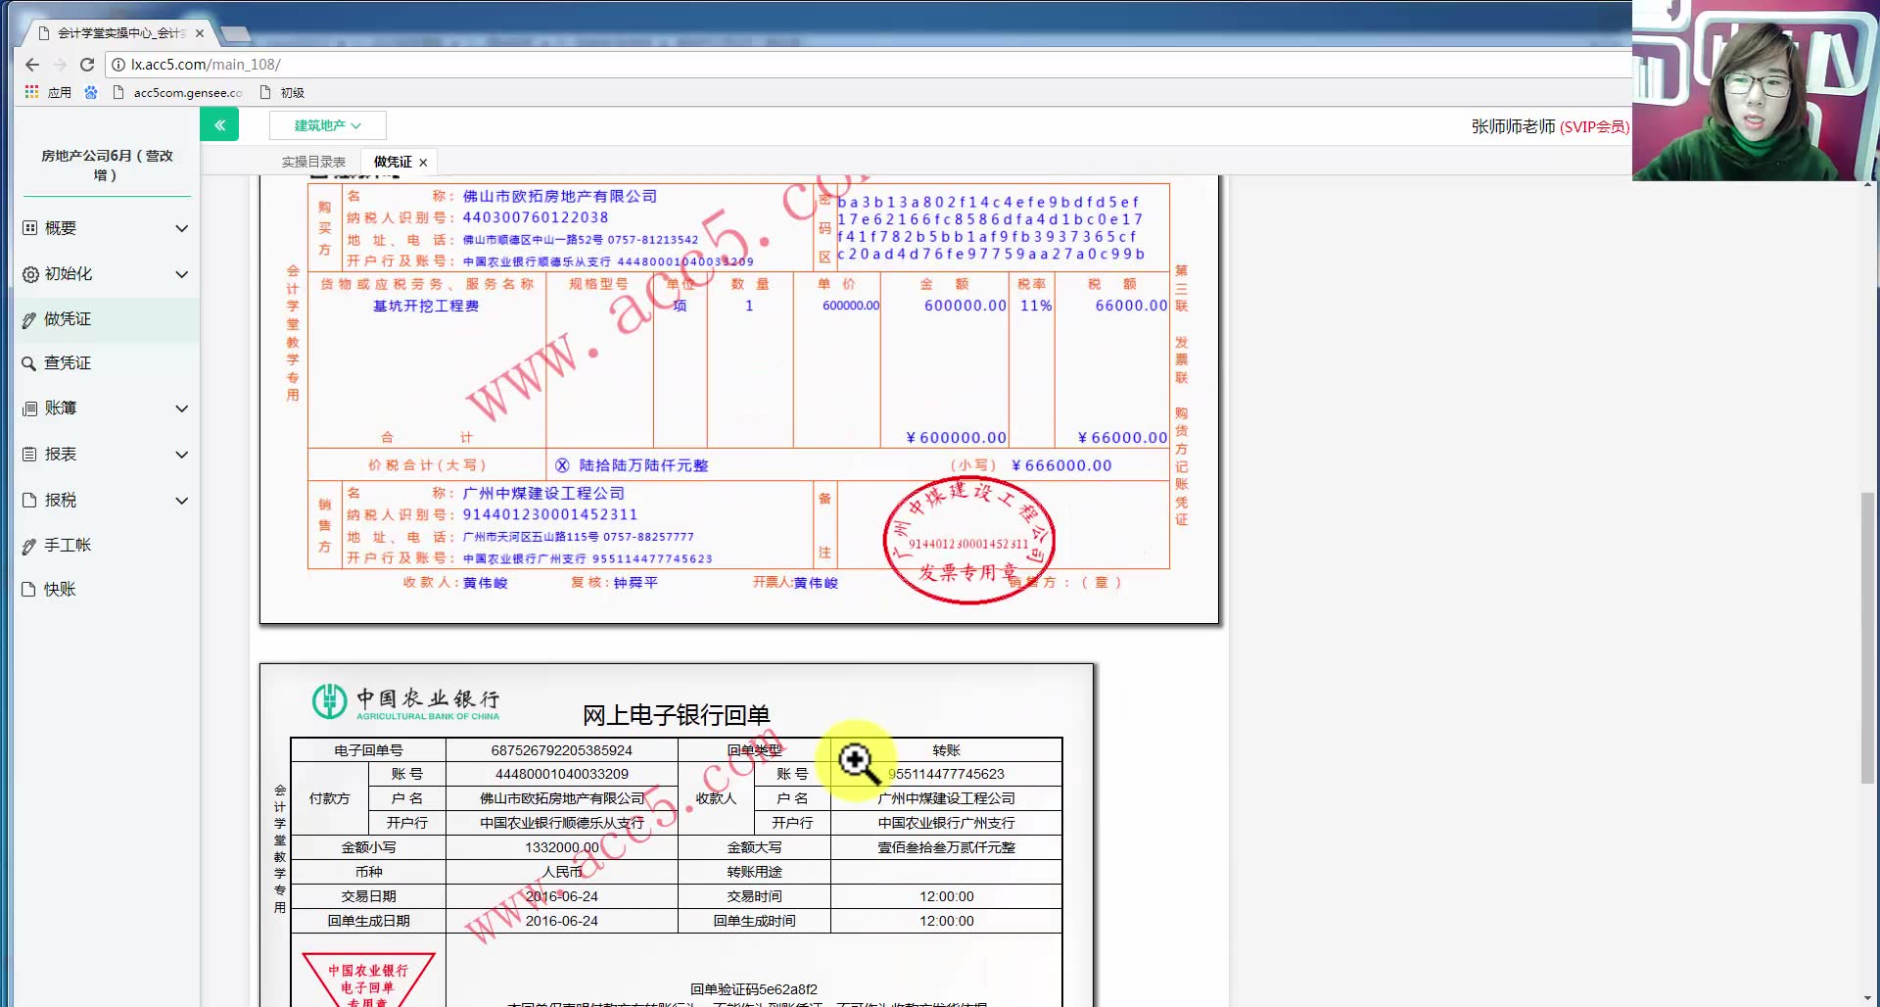Select the 做凭证 tab
The image size is (1880, 1007).
click(391, 161)
